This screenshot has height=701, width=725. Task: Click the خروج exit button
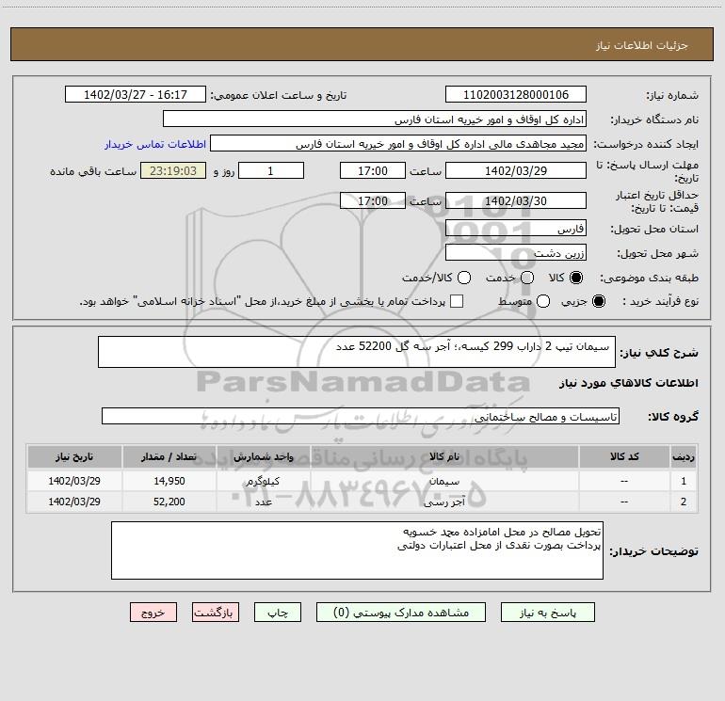[153, 613]
